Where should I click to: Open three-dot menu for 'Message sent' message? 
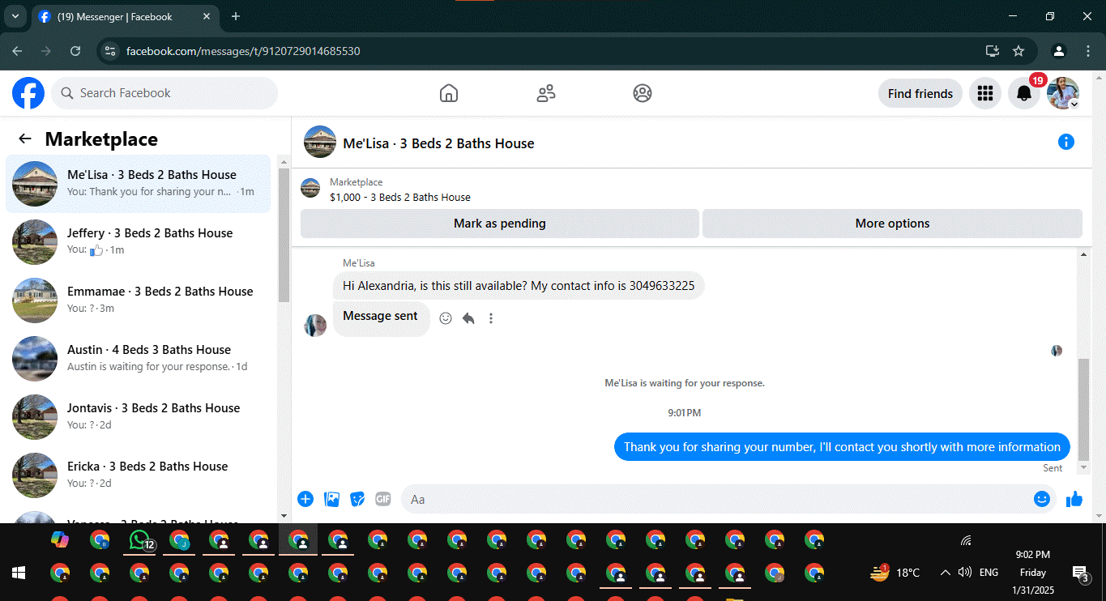pos(491,318)
